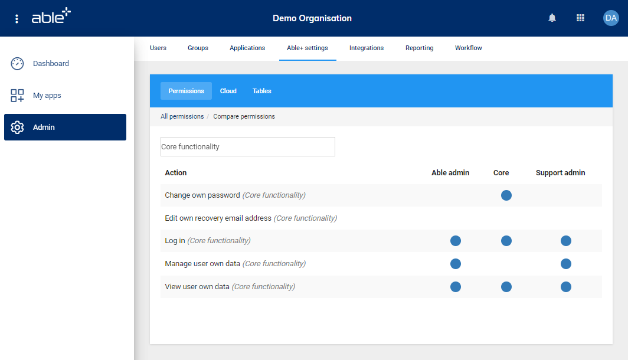This screenshot has height=360, width=628.
Task: Select the Tables sub-tab
Action: point(262,91)
